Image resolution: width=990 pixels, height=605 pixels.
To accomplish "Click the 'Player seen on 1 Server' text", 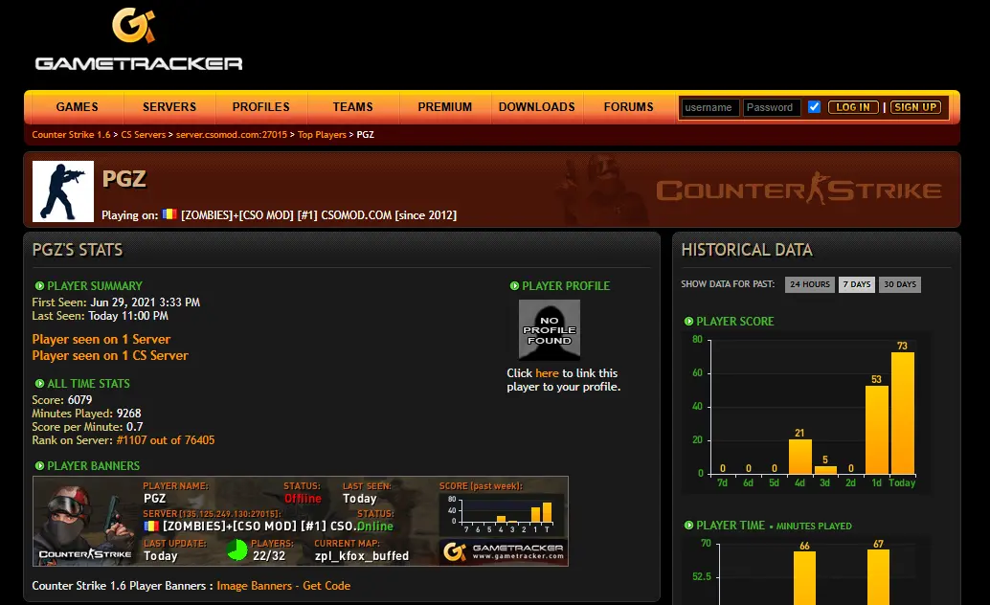I will pyautogui.click(x=101, y=339).
